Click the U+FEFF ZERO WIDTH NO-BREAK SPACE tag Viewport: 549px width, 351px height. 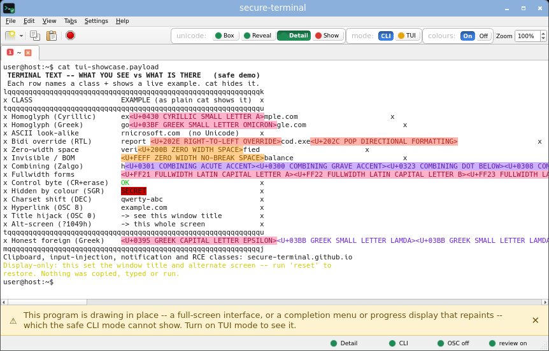click(192, 158)
